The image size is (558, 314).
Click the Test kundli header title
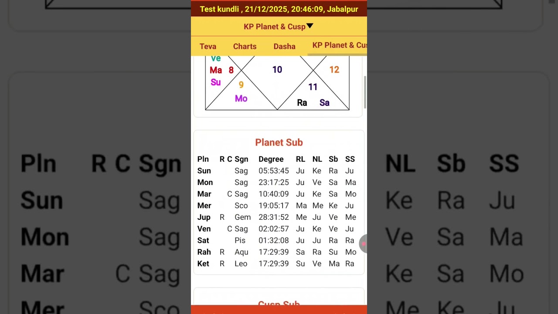(x=279, y=9)
